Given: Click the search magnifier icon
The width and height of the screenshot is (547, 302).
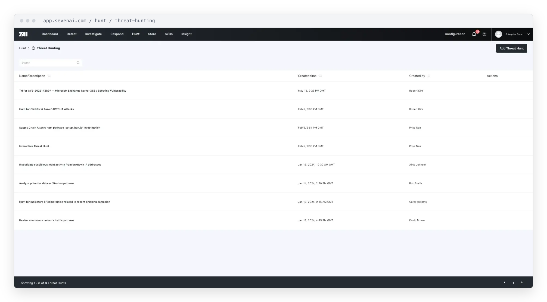Looking at the screenshot, I should coord(78,63).
